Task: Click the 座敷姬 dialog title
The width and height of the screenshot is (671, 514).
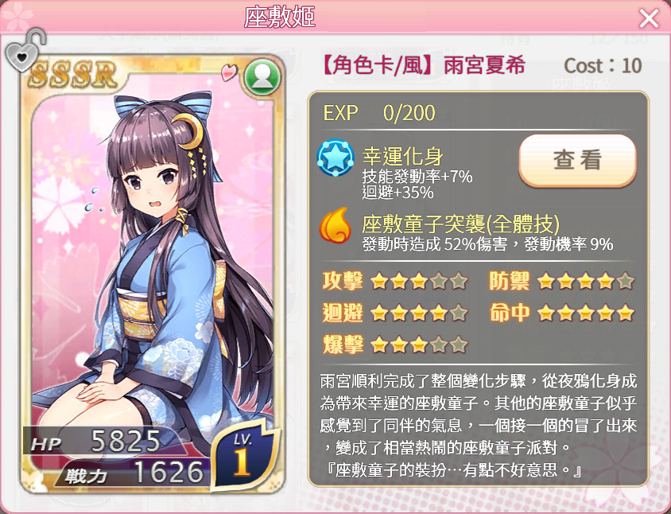Action: (x=280, y=18)
